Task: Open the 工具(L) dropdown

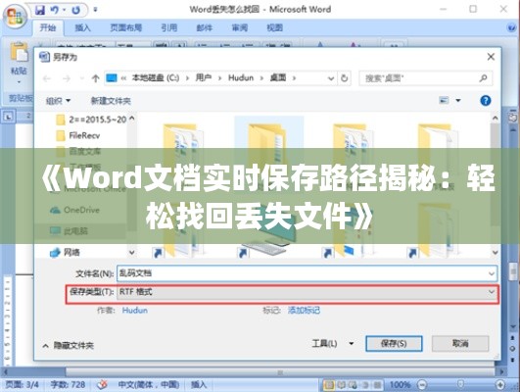Action: [x=333, y=344]
